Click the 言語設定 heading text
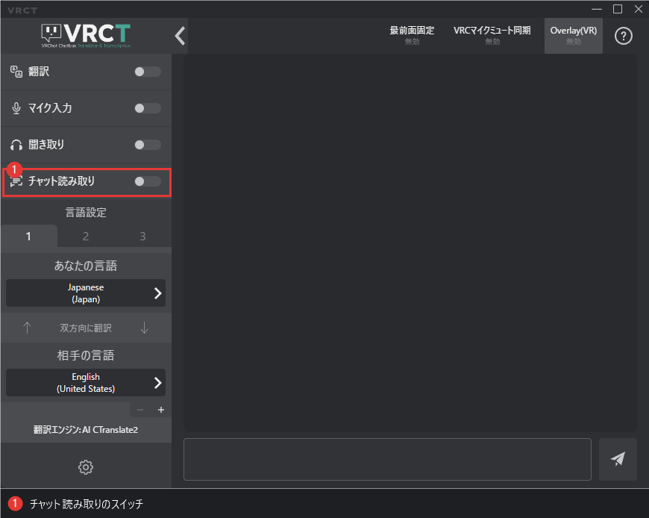This screenshot has width=649, height=518. click(x=86, y=213)
